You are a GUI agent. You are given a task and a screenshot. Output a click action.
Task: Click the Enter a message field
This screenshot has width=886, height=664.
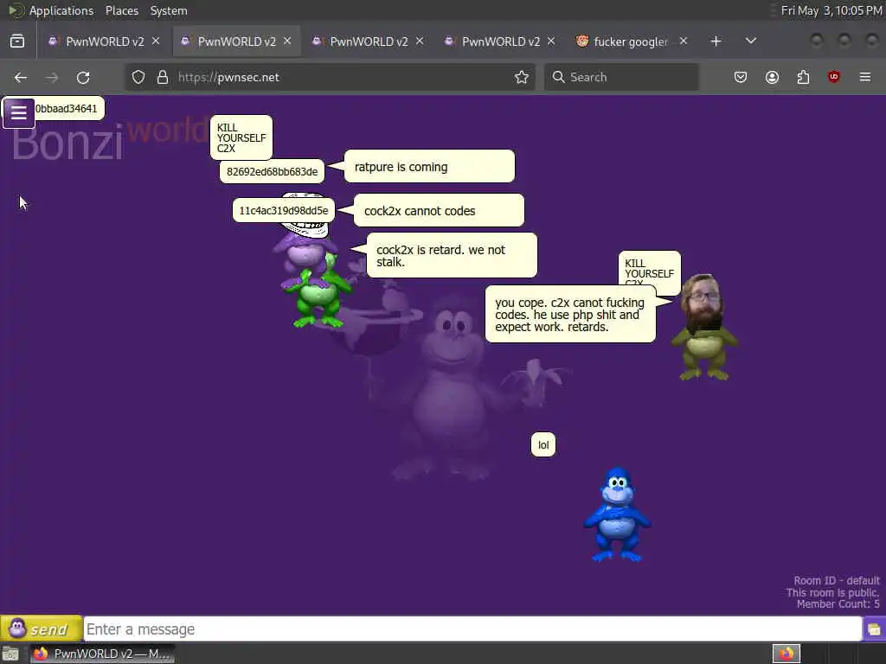click(x=472, y=629)
